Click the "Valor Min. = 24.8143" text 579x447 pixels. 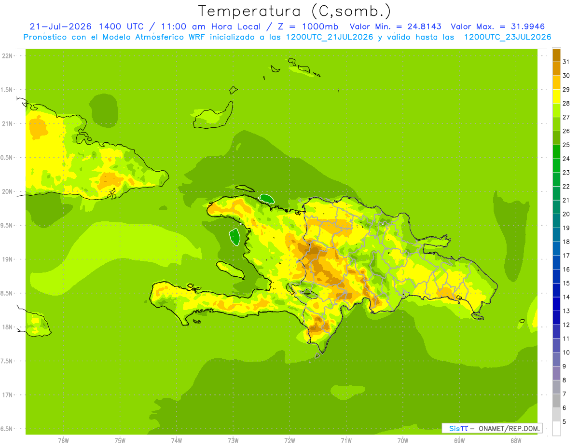tap(396, 27)
